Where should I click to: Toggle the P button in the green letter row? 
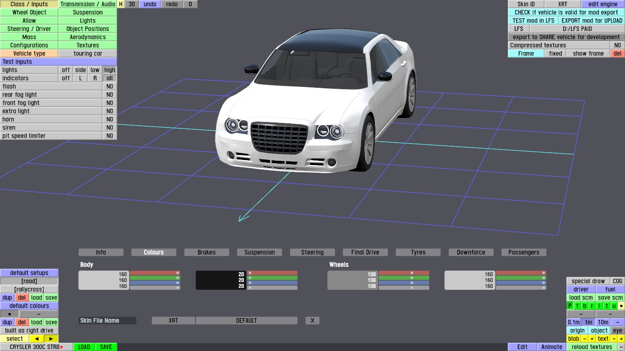[570, 306]
